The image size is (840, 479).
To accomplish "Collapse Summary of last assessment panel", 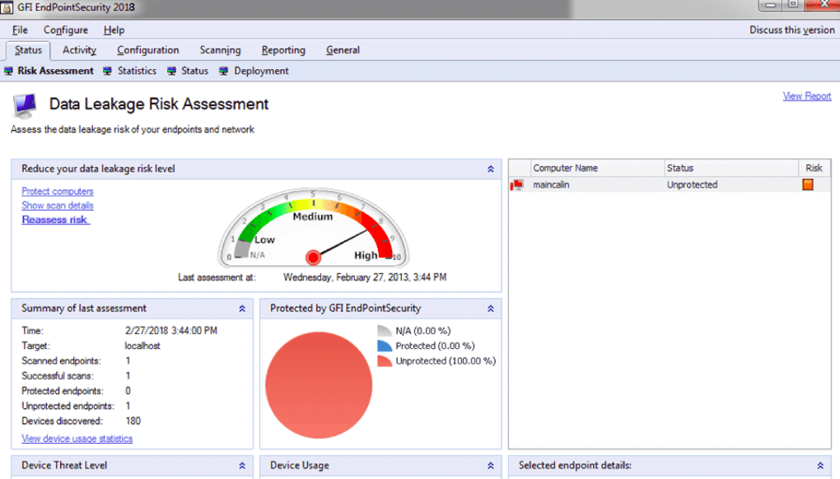I will click(242, 309).
